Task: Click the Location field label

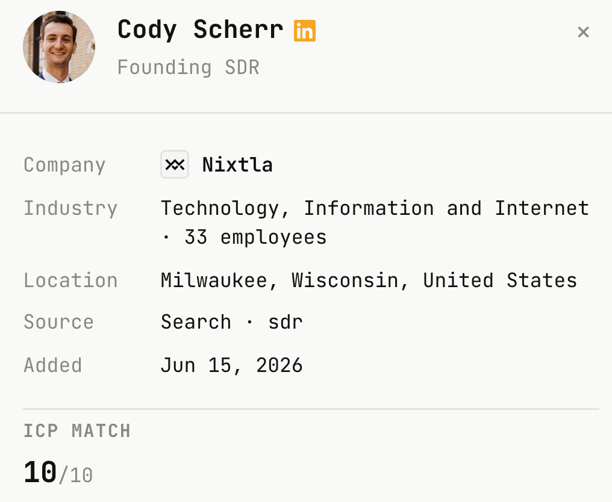Action: tap(70, 280)
